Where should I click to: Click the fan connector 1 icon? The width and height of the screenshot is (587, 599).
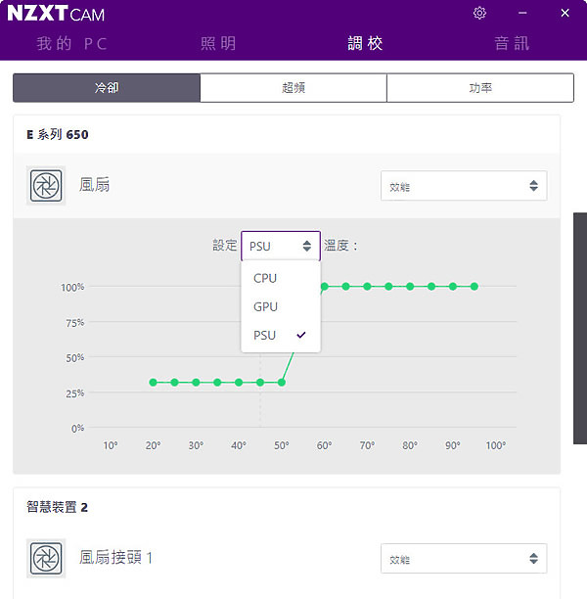tap(46, 558)
